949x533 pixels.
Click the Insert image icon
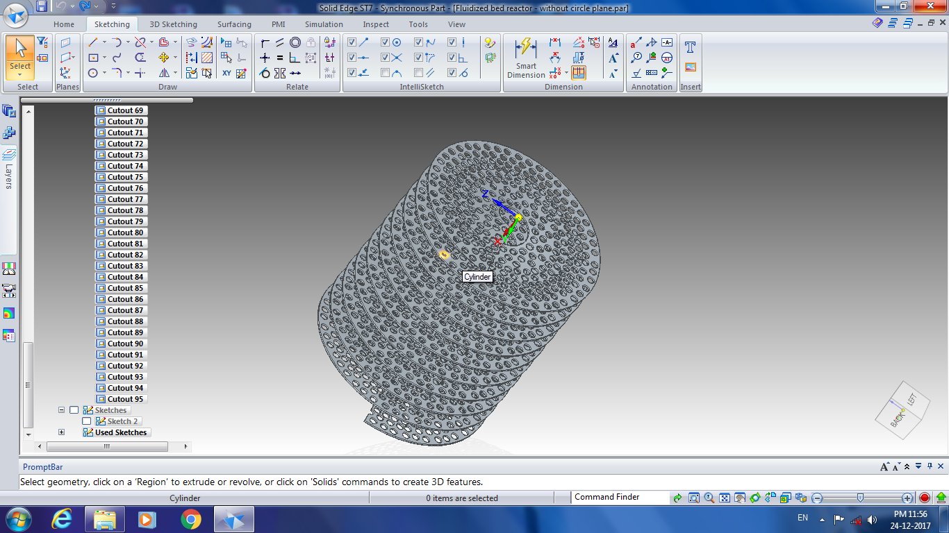pyautogui.click(x=690, y=67)
